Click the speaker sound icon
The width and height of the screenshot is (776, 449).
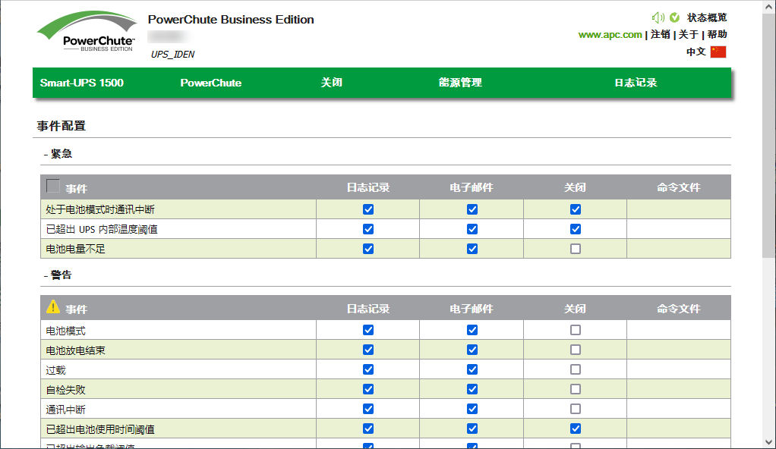point(658,17)
